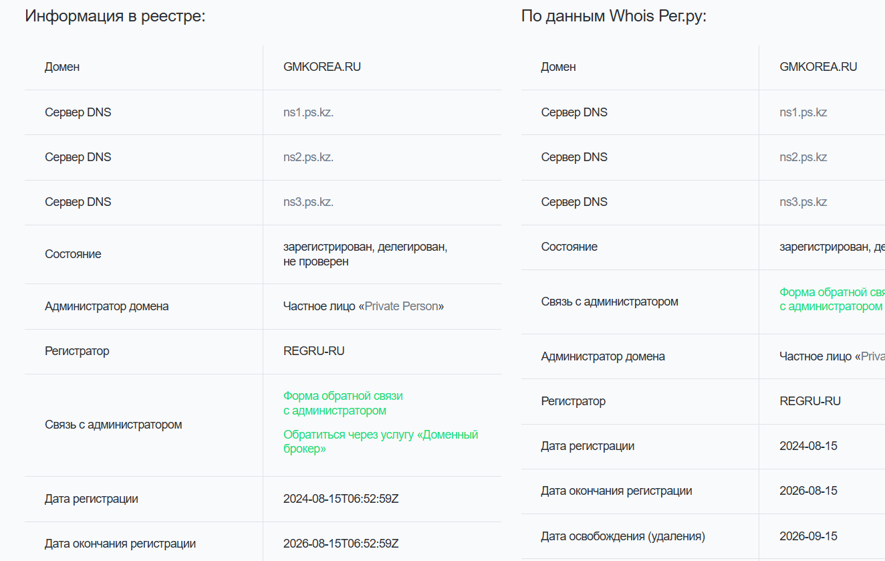Follow ns3.ps.kz. link in registry information table
The width and height of the screenshot is (885, 561).
(x=308, y=202)
